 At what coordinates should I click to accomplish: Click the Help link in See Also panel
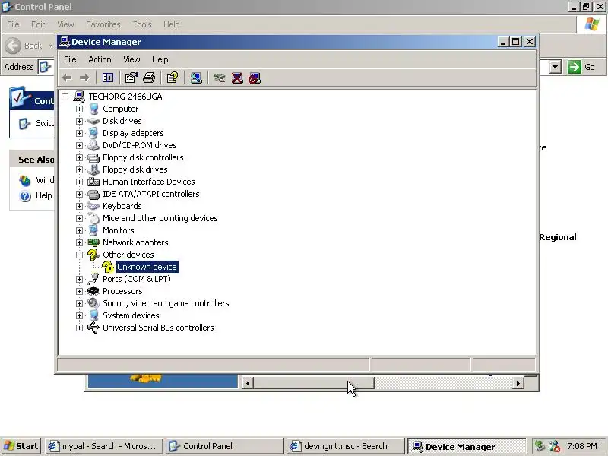click(44, 195)
